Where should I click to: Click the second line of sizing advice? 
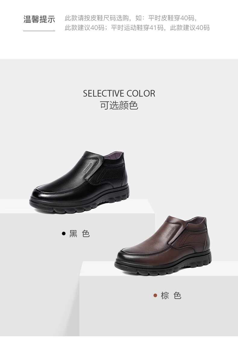(x=137, y=28)
